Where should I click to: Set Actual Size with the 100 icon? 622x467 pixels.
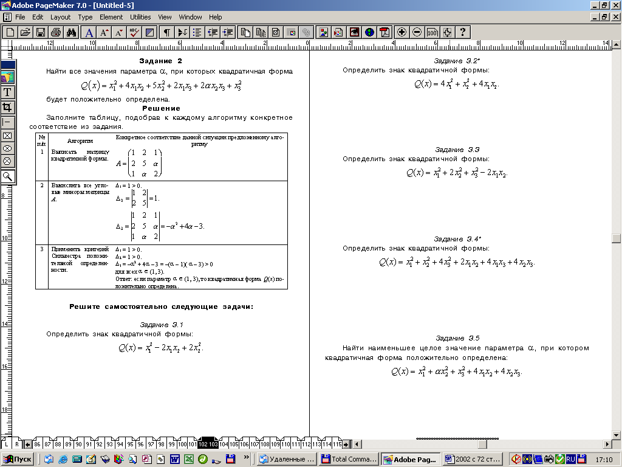pos(432,32)
